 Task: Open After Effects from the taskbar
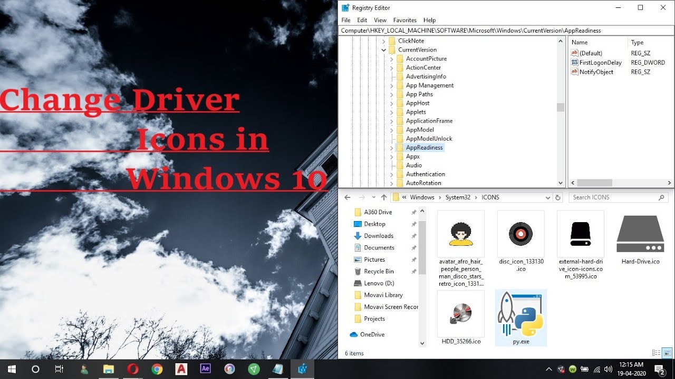click(205, 369)
